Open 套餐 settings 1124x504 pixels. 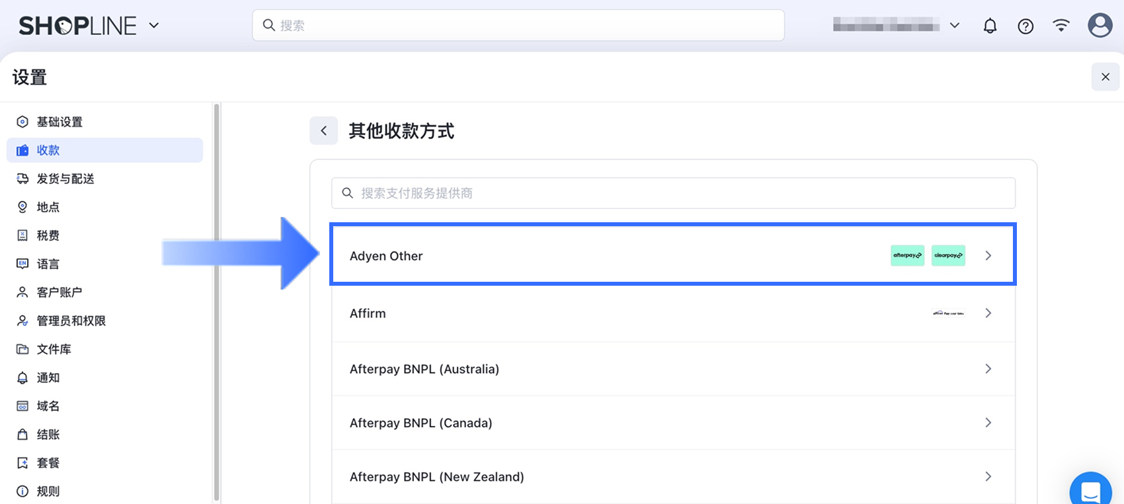tap(104, 463)
